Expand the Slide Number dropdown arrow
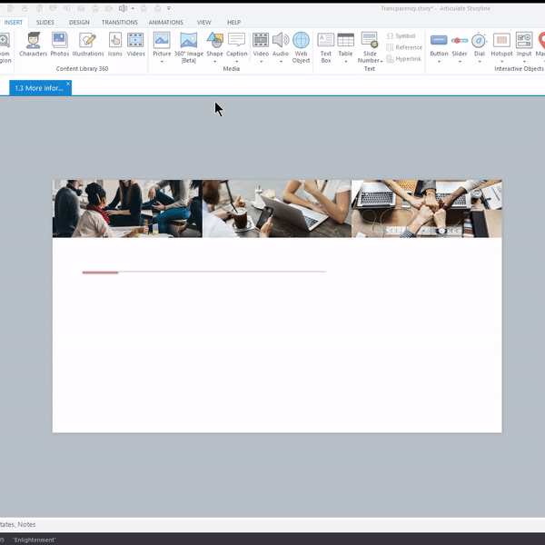 (381, 61)
